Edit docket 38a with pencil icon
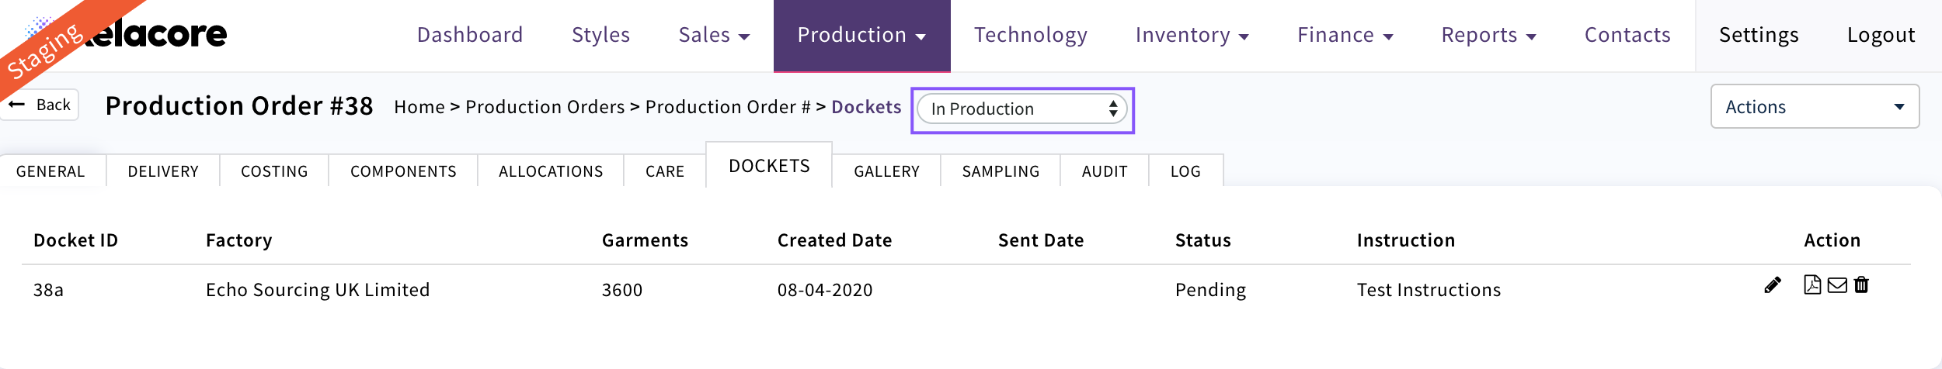 1772,286
